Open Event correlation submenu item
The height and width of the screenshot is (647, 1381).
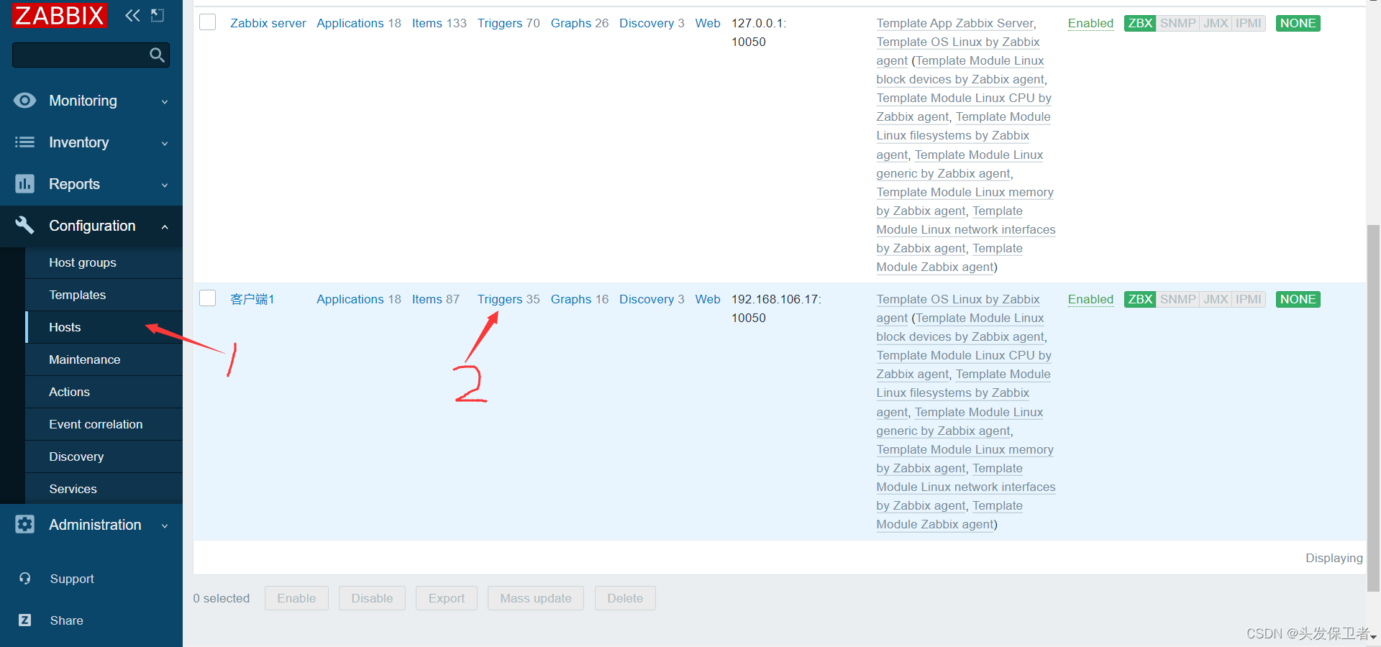click(x=104, y=424)
